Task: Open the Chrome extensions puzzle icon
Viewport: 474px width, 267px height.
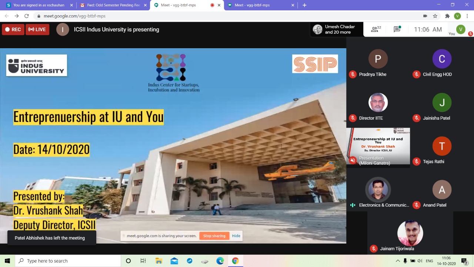Action: tap(447, 16)
